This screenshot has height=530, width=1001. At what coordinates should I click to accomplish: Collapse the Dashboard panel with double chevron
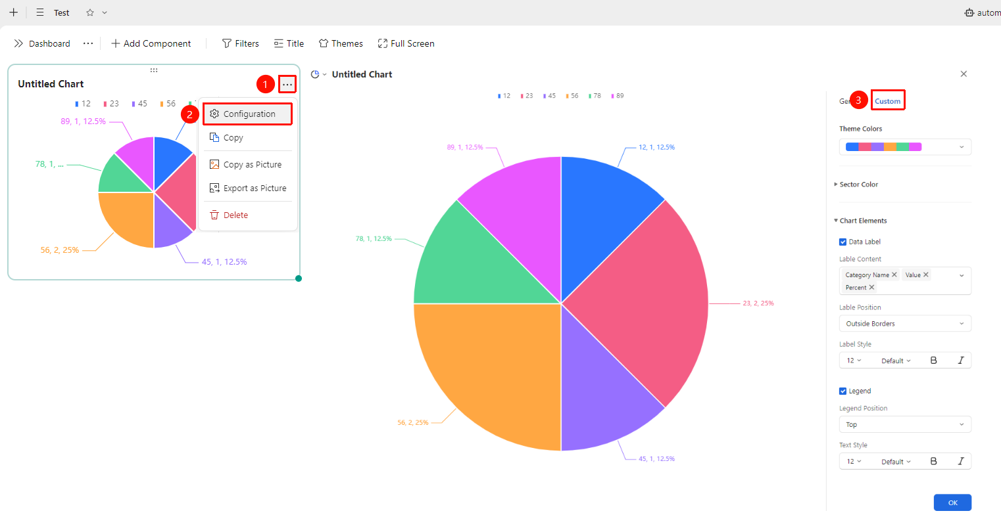[x=18, y=43]
